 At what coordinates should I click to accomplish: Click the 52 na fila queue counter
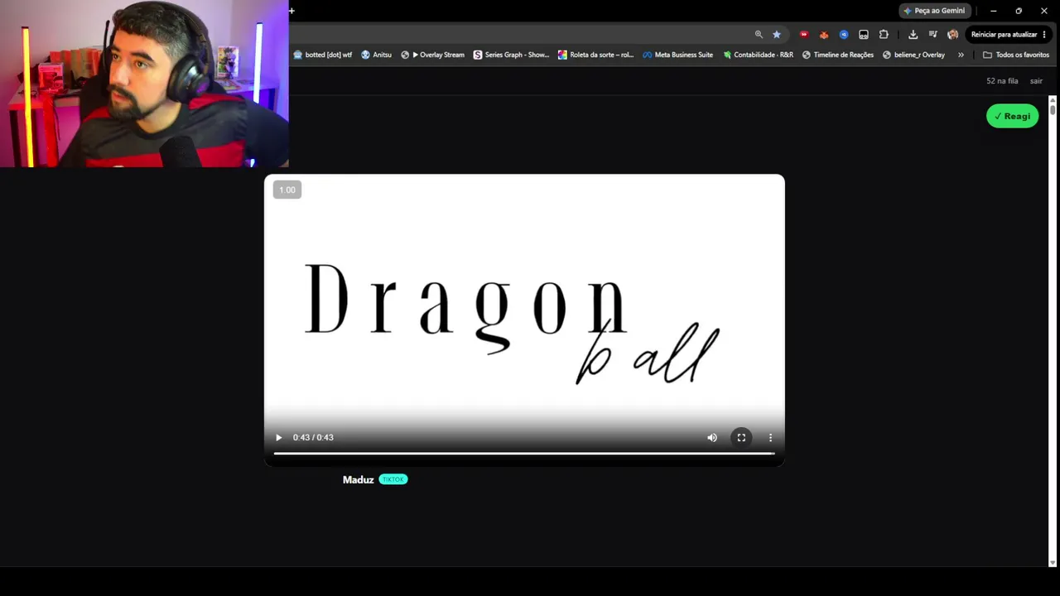tap(1002, 81)
